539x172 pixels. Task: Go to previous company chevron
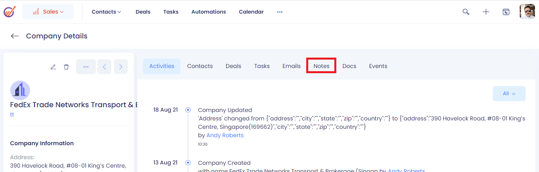(104, 67)
